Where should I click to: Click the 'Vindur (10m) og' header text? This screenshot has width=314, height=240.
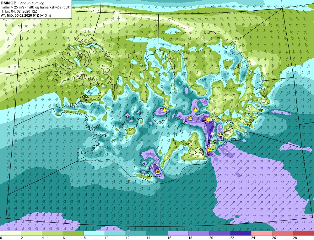tap(32, 3)
